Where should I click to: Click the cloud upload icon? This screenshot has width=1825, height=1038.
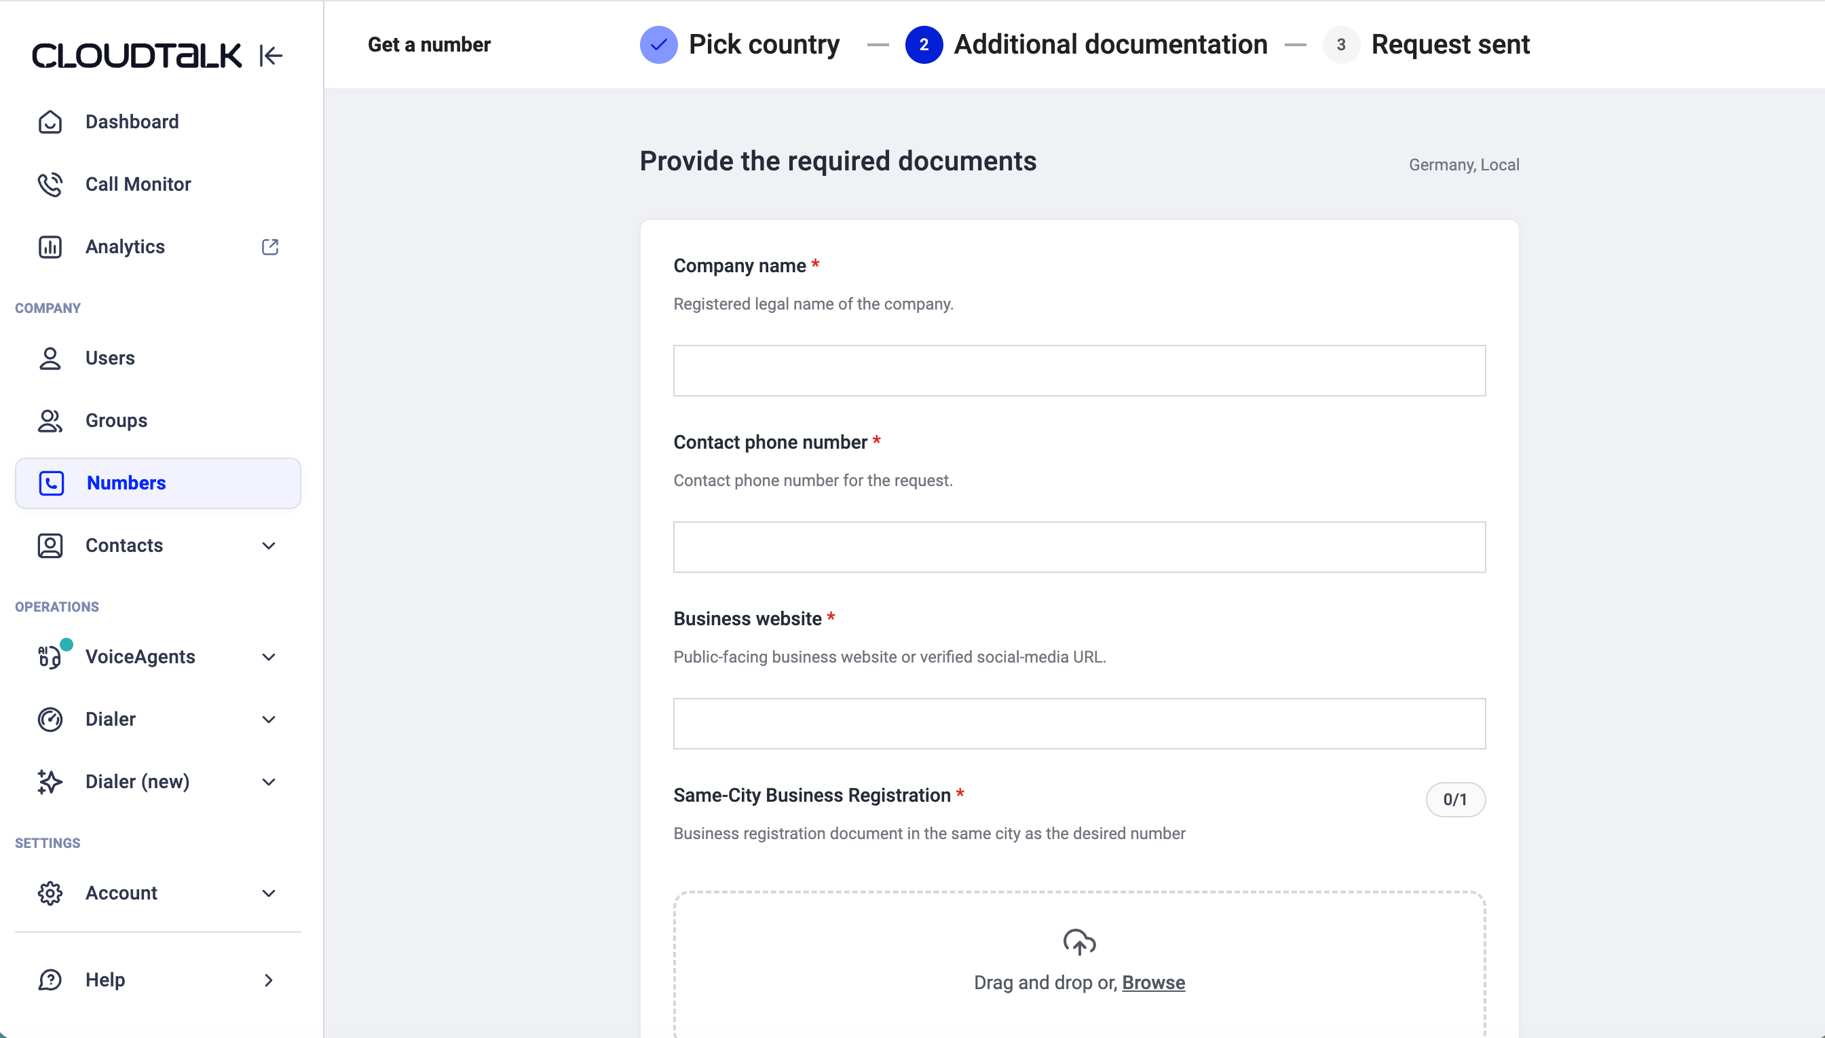pyautogui.click(x=1079, y=942)
